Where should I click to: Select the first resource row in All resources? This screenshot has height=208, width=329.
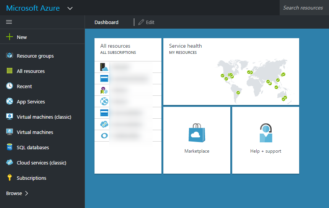(x=128, y=67)
